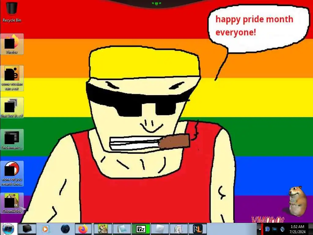The image size is (313, 235).
Task: Click the flag icon in the system tray
Action: coord(267,229)
